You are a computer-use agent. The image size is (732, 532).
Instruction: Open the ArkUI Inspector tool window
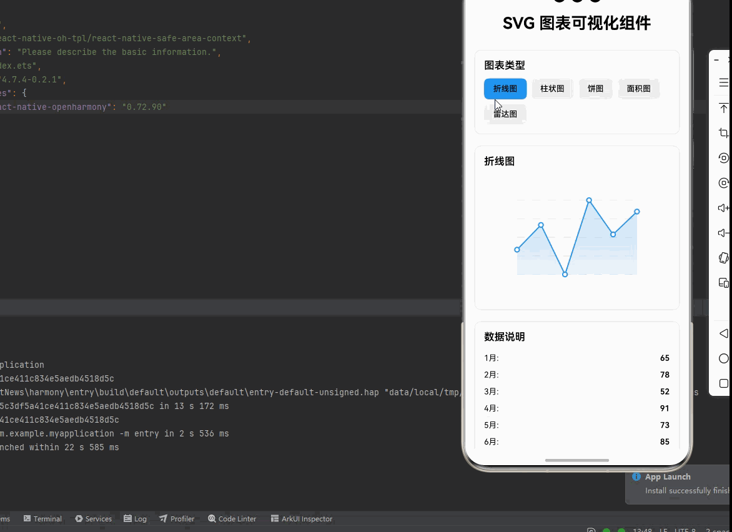tap(302, 518)
